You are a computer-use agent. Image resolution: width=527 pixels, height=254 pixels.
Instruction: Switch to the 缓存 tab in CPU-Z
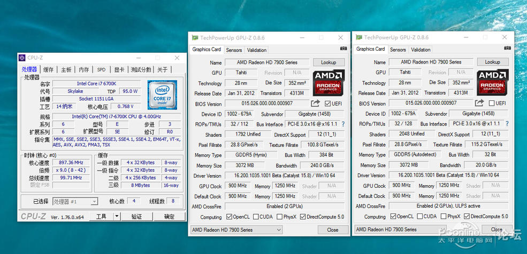coord(48,70)
